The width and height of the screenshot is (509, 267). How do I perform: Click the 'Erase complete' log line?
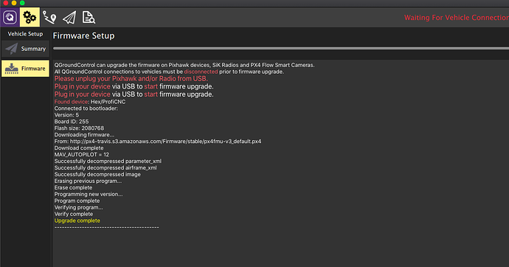coord(73,187)
